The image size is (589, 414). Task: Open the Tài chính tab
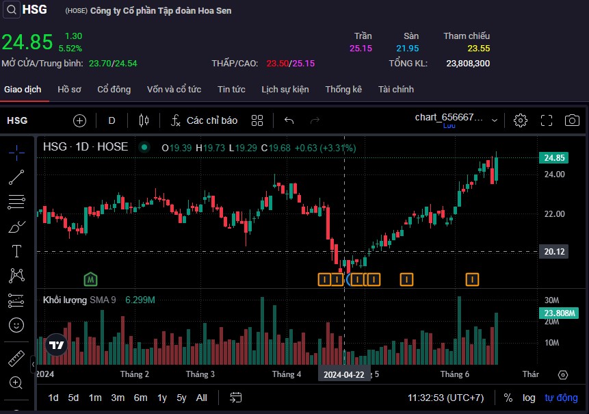click(x=395, y=90)
